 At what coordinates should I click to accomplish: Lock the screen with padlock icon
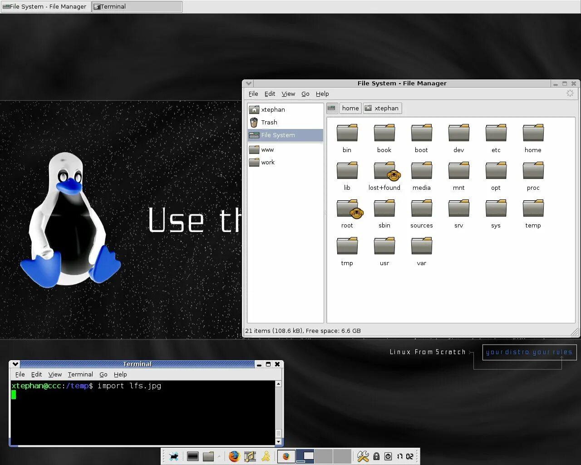click(376, 456)
